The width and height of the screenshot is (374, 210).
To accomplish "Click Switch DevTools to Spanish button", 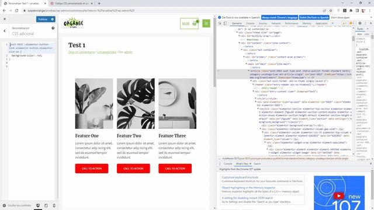I will 314,17.
